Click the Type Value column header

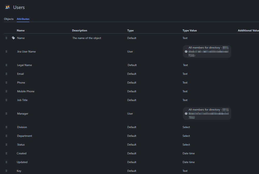[x=190, y=30]
